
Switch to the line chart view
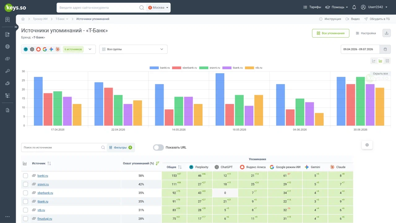[374, 61]
